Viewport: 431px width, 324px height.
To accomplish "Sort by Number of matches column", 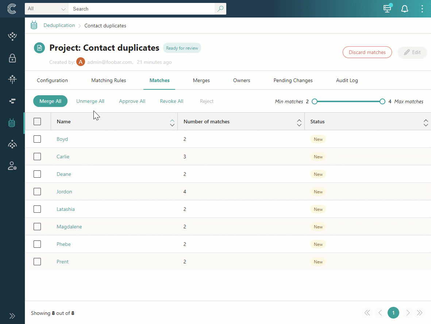I will (299, 121).
